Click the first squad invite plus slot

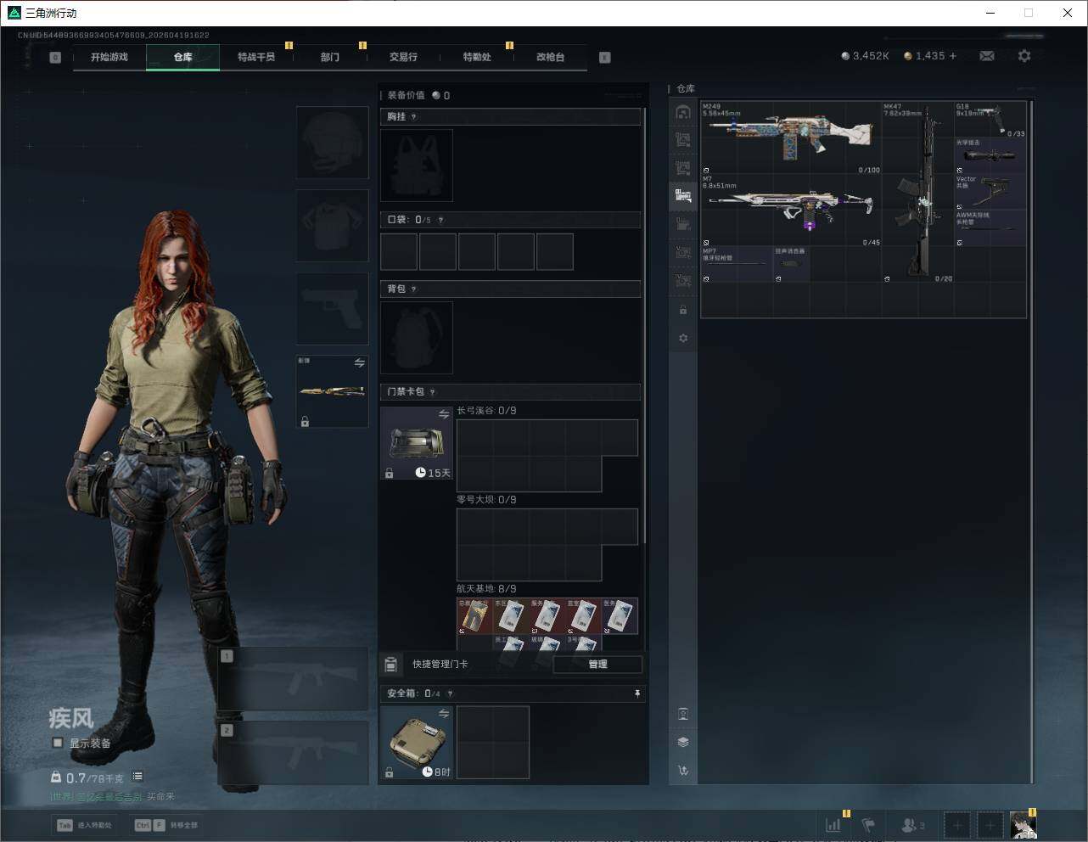[957, 825]
